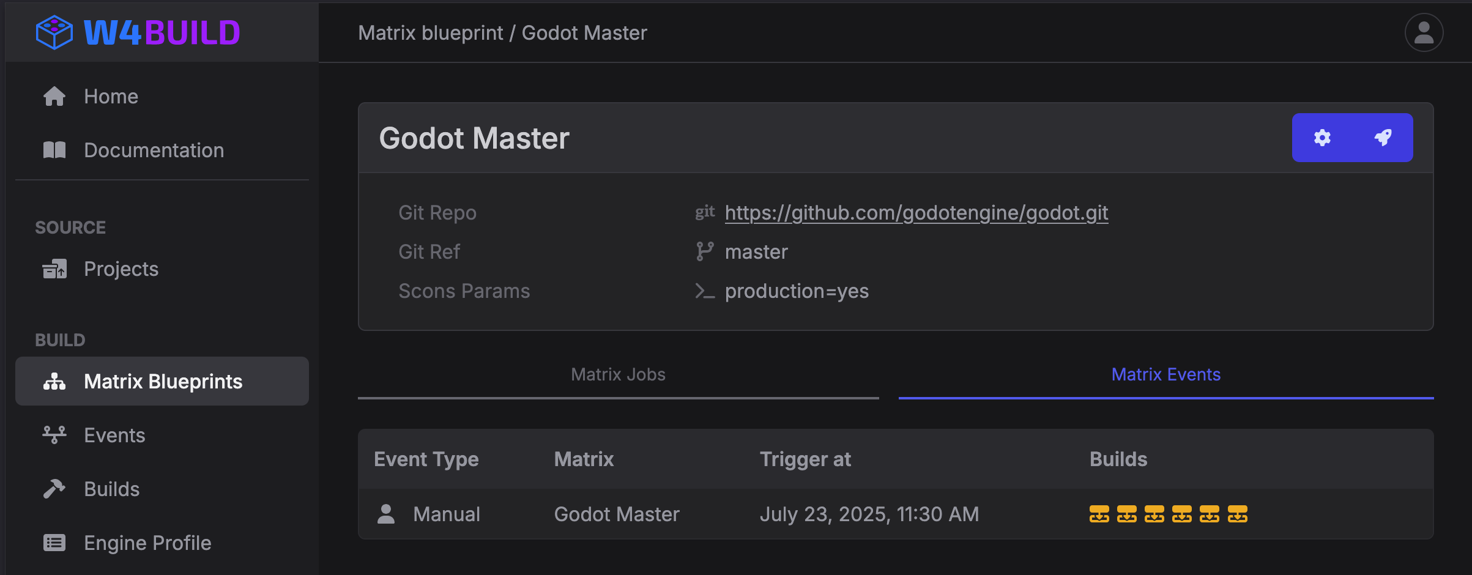
Task: Open the first build status icon
Action: (x=1099, y=514)
